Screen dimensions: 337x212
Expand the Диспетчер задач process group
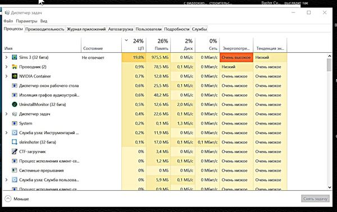[6, 114]
